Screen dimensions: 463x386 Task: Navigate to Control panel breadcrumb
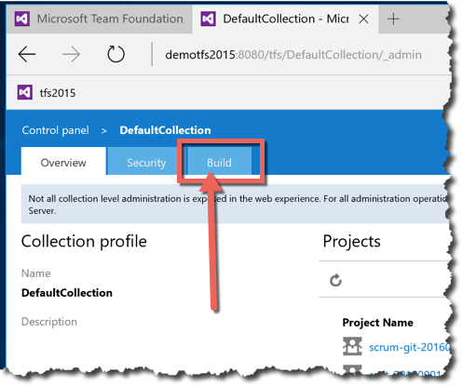tap(55, 130)
